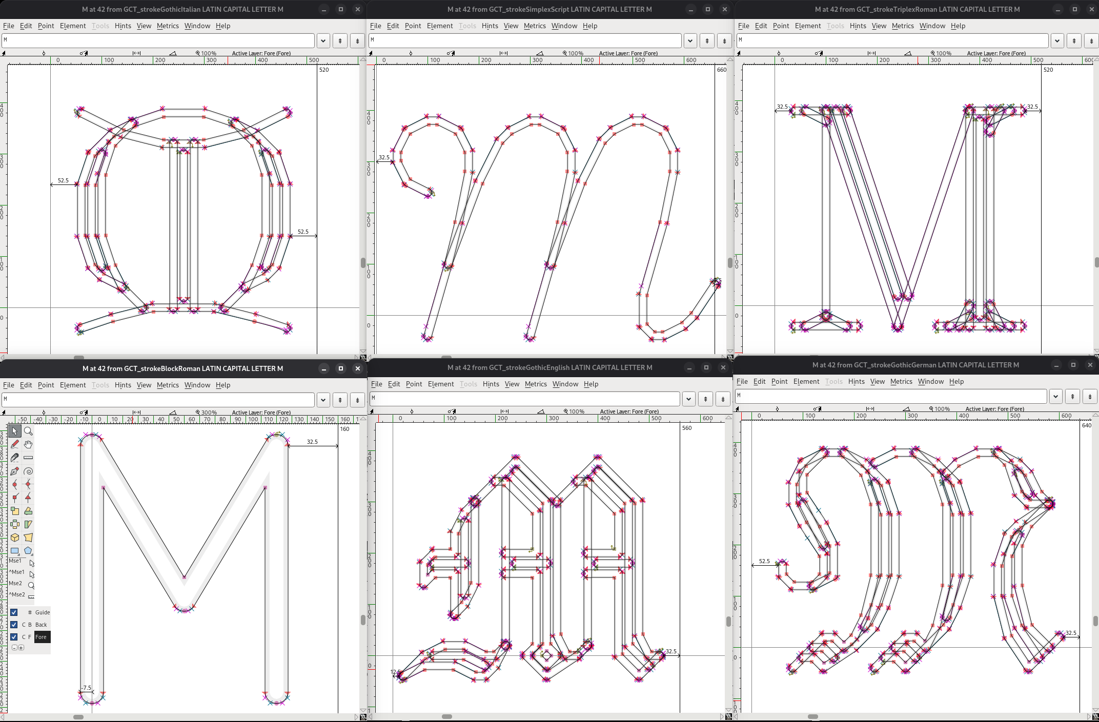This screenshot has width=1099, height=722.
Task: Toggle Fore layer visibility checkbox
Action: tap(14, 637)
